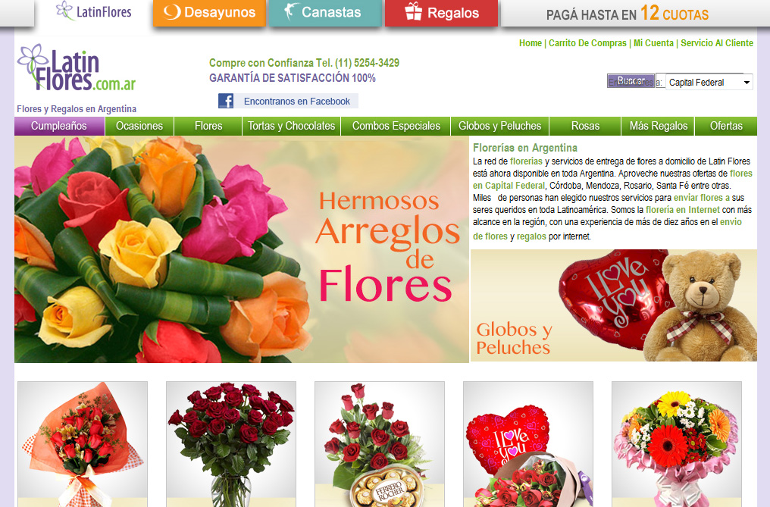Image resolution: width=770 pixels, height=507 pixels.
Task: Select the Ofertas menu item
Action: coord(726,126)
